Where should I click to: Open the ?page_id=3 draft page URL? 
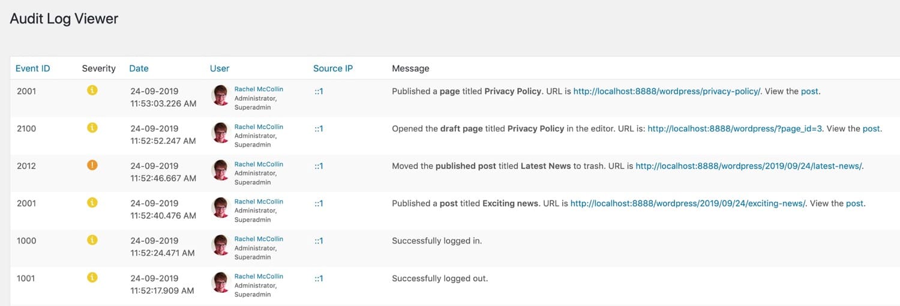pos(736,128)
